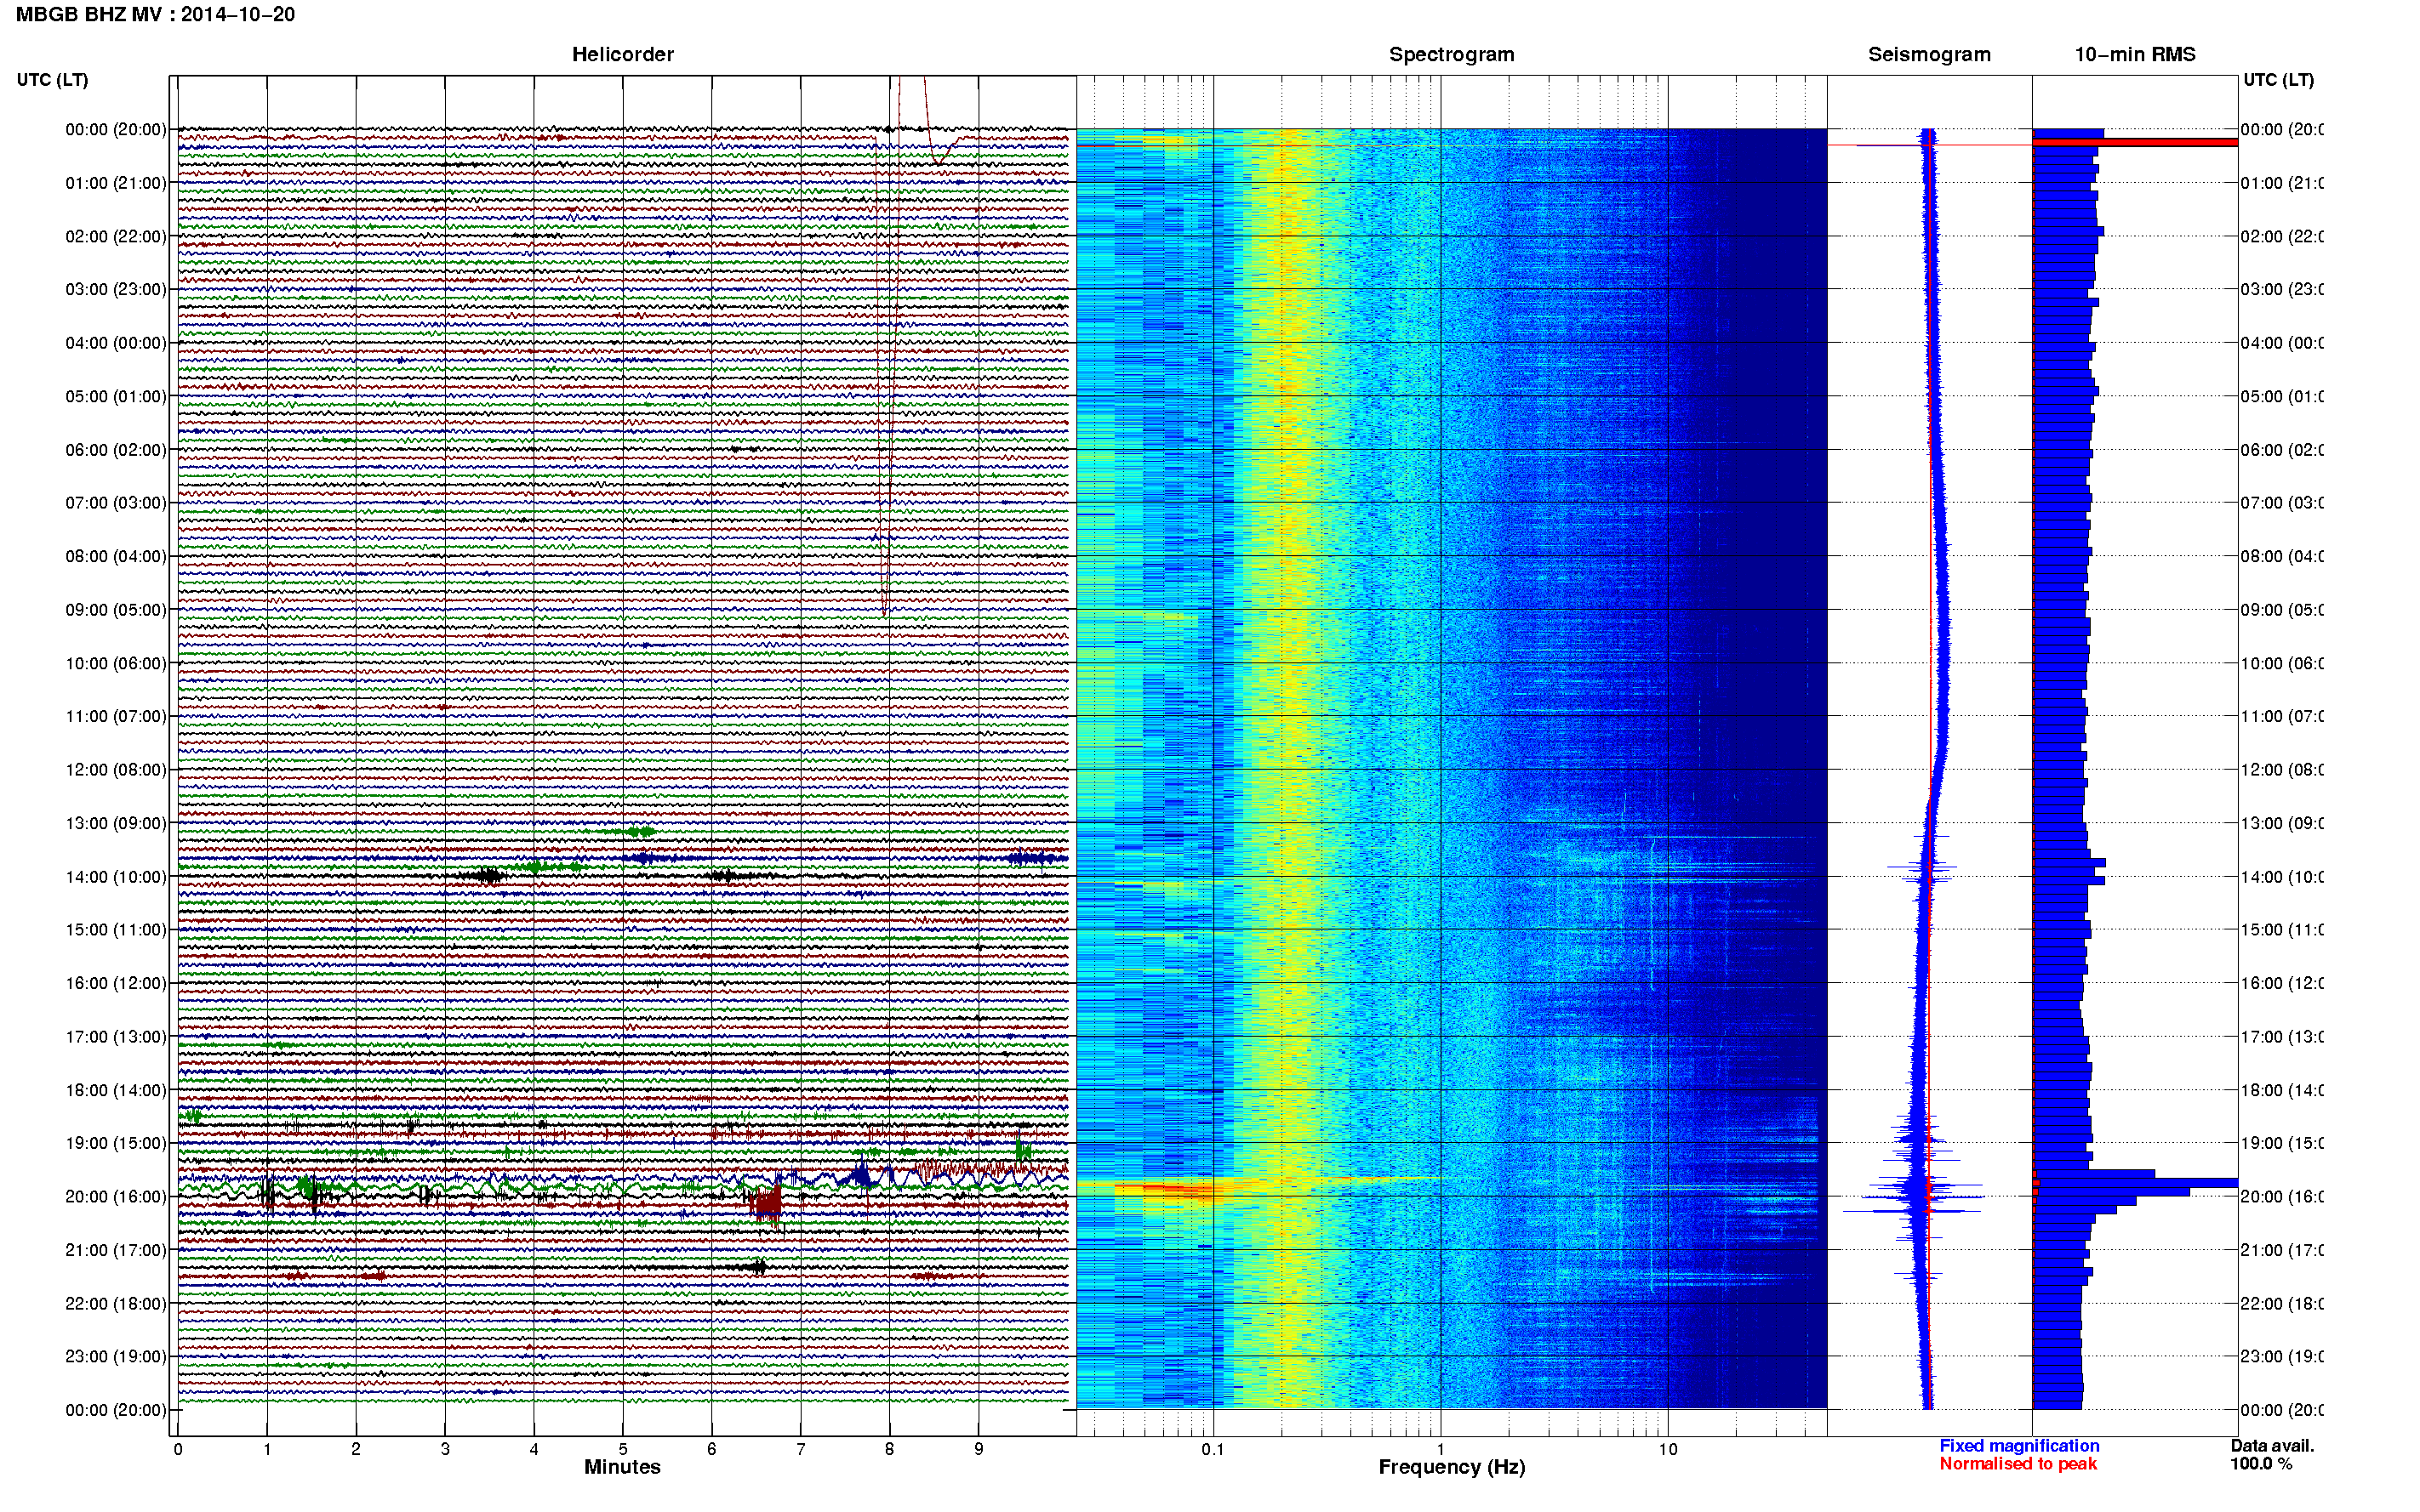The image size is (2420, 1512).
Task: Click the 02:00 (22:00) helicorder time label
Action: click(x=116, y=236)
